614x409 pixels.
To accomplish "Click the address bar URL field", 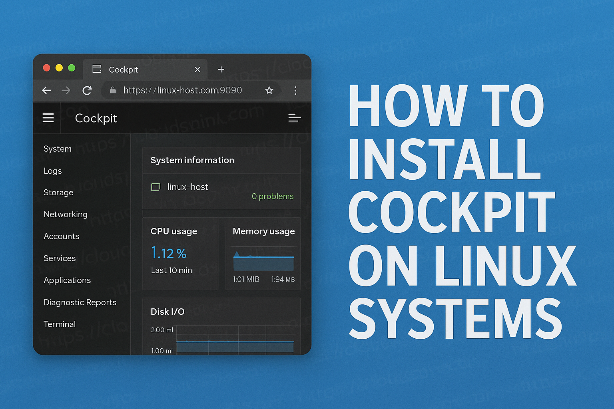I will tap(191, 90).
